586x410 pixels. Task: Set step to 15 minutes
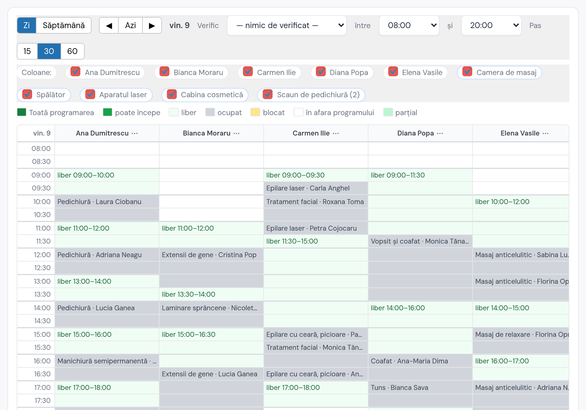27,51
